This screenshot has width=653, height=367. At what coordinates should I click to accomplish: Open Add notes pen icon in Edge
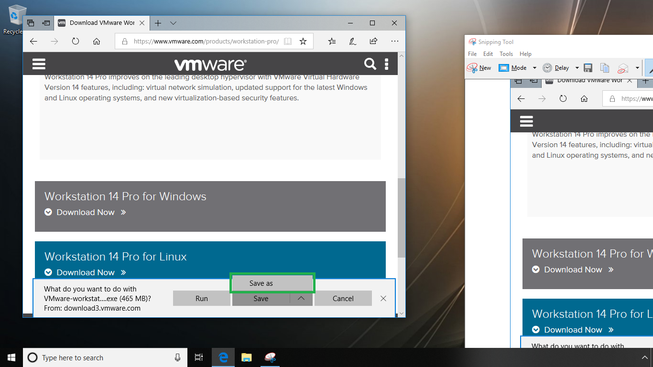pyautogui.click(x=353, y=42)
